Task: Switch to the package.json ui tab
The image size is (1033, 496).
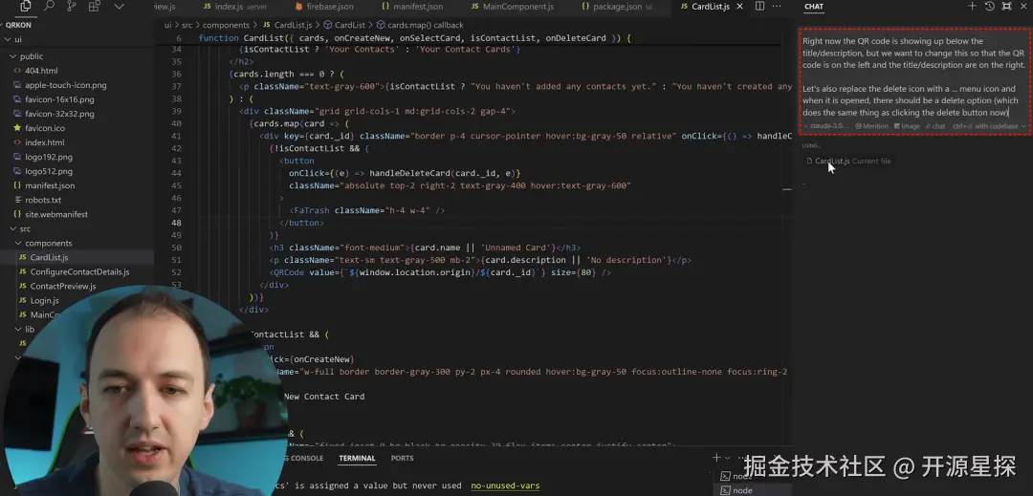Action: pos(617,7)
